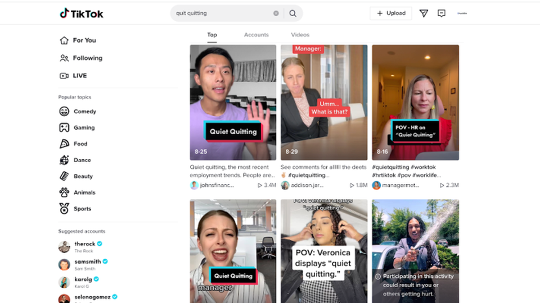Click the Following people icon
Screen dimensions: 540x303
[x=64, y=58]
